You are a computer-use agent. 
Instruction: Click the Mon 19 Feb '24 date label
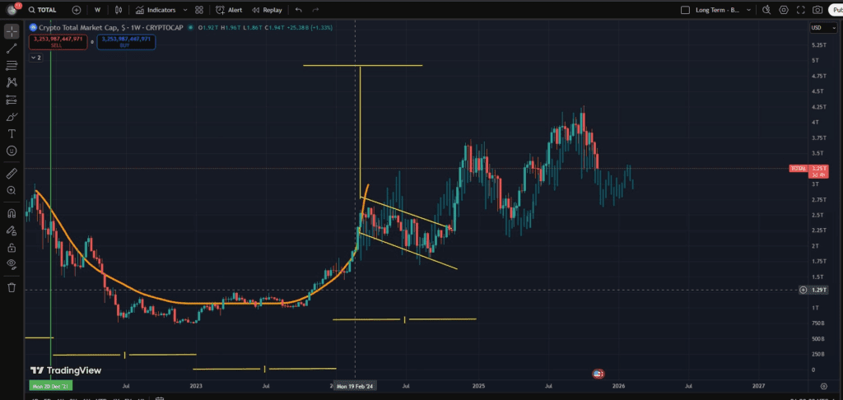[x=355, y=386]
